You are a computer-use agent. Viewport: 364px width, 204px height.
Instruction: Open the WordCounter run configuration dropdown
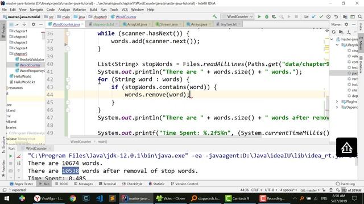tap(238, 16)
